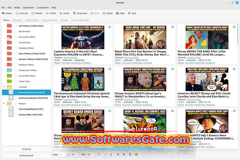240x160 pixels.
Task: Select the Bookmarks folder icon
Action: pos(9,31)
